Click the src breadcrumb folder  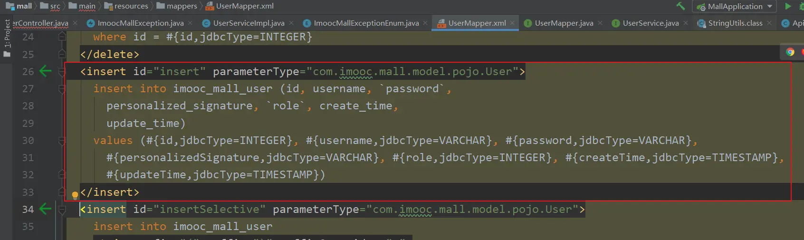pyautogui.click(x=50, y=6)
